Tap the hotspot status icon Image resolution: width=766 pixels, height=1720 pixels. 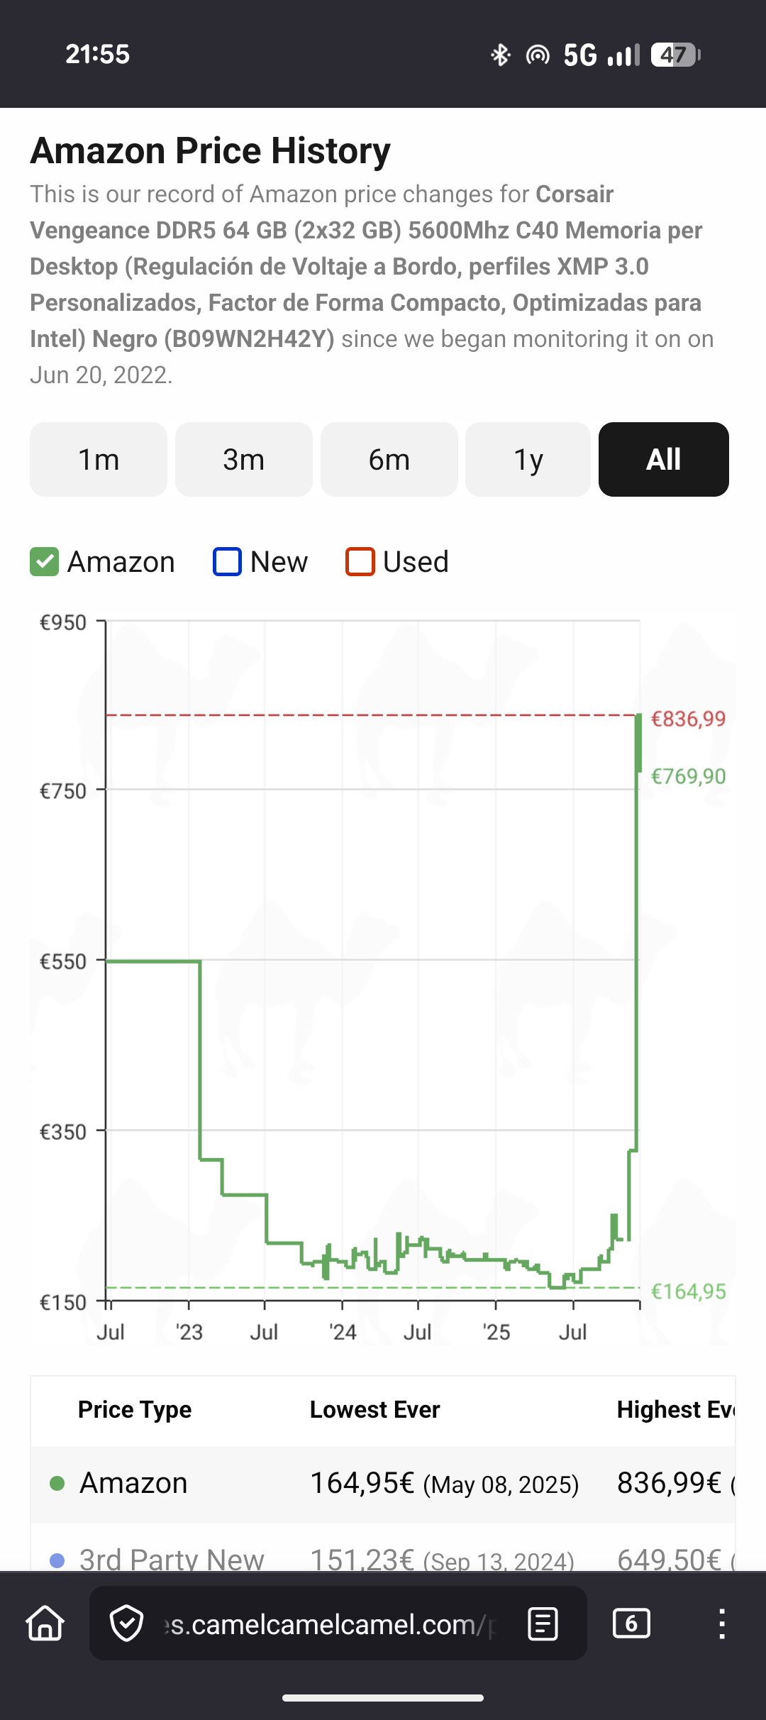(538, 55)
